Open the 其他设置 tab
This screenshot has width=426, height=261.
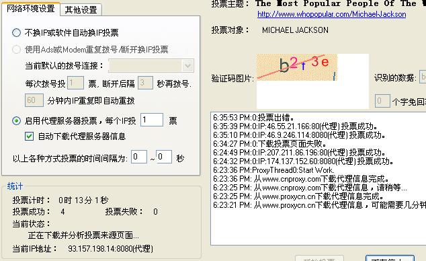point(81,10)
